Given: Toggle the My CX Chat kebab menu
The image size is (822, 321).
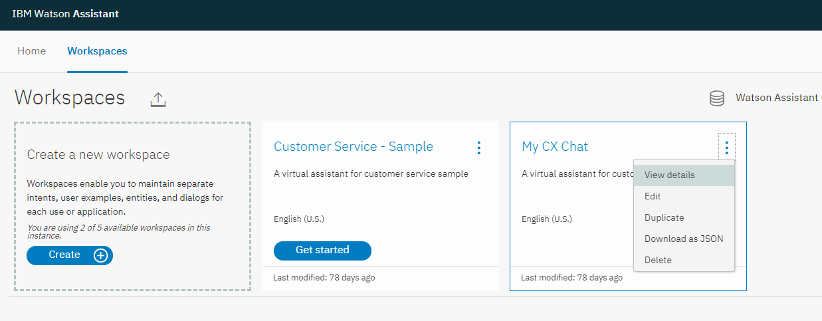Looking at the screenshot, I should (x=727, y=148).
